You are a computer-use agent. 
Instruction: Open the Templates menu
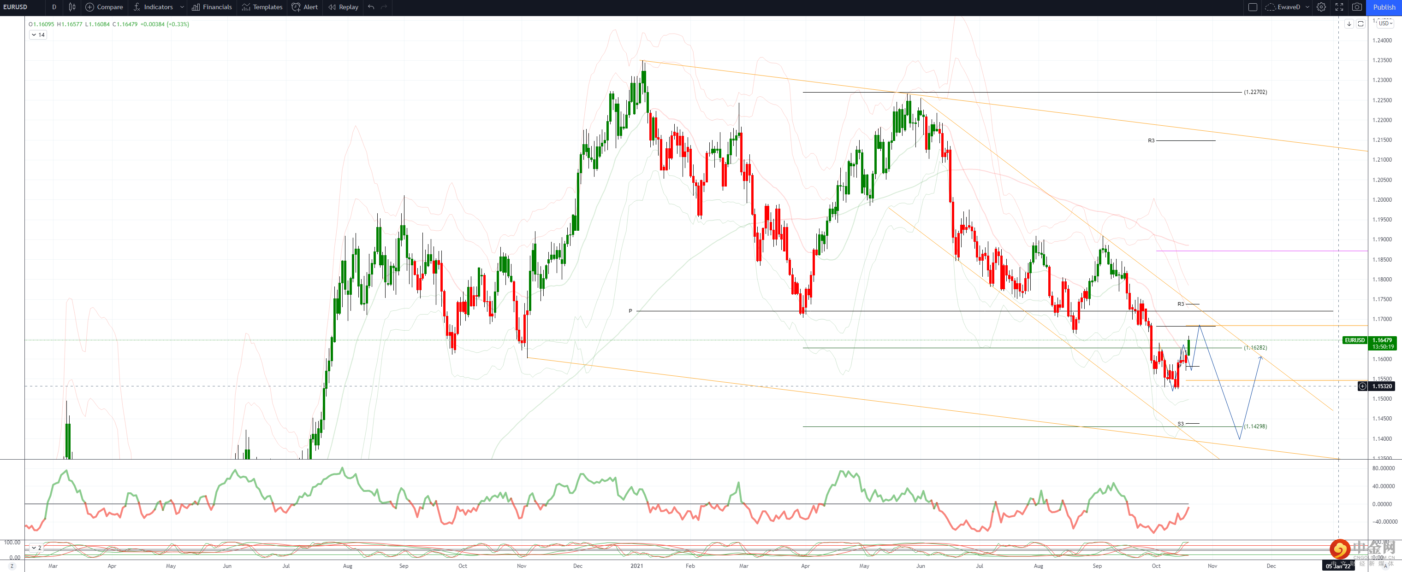[x=262, y=7]
